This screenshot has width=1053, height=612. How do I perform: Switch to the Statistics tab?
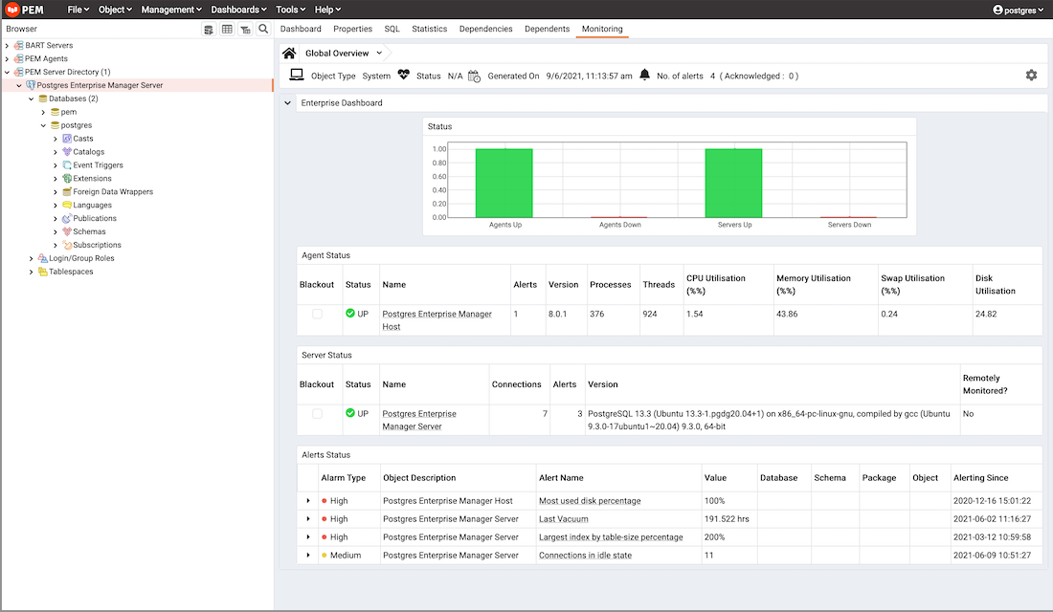[x=429, y=29]
